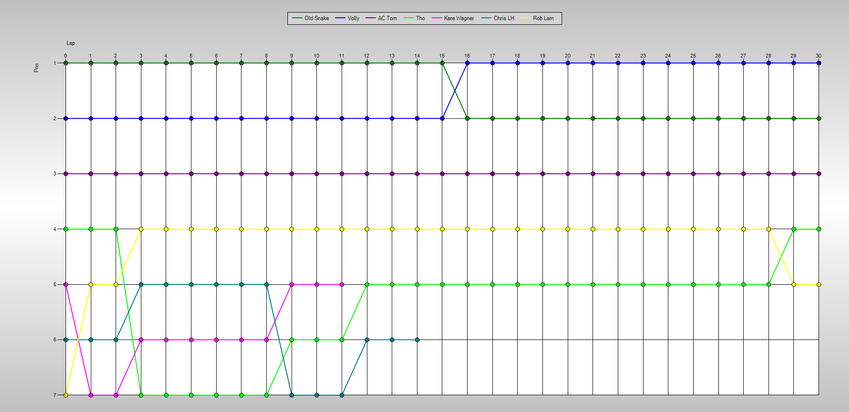
Task: Click the AC Tom legend entry
Action: click(x=381, y=18)
